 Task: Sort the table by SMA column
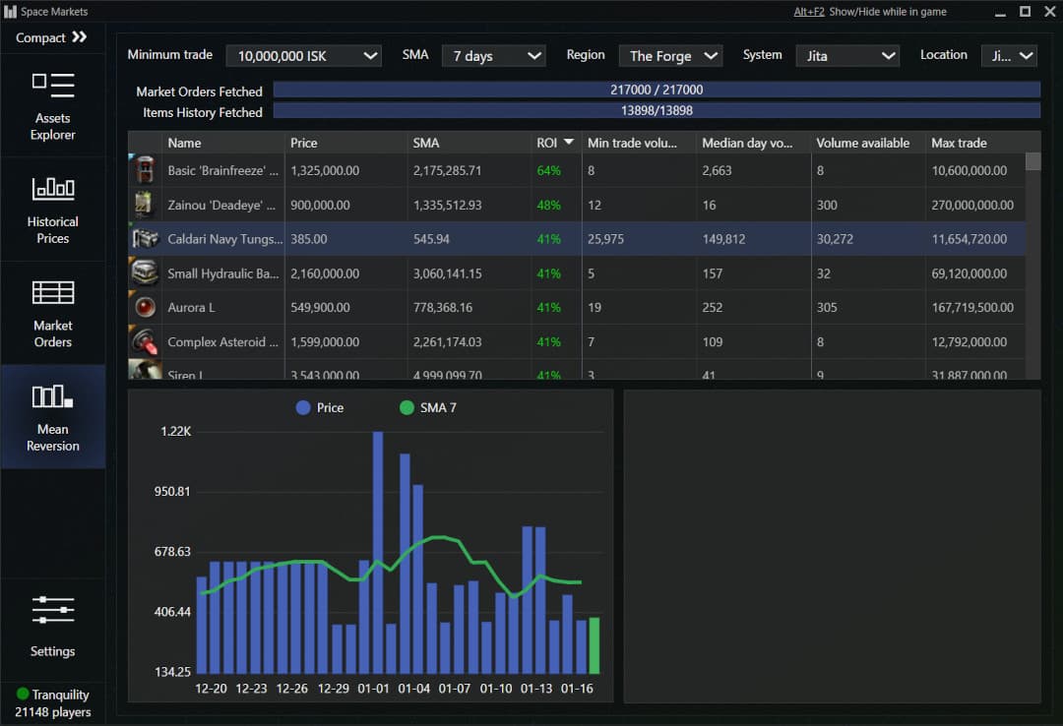pos(426,143)
